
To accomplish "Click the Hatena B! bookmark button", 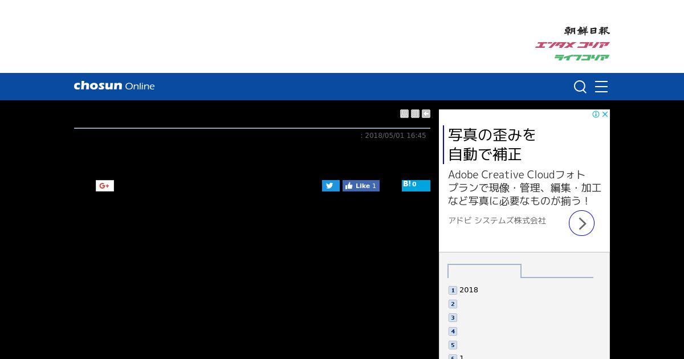I will (416, 185).
